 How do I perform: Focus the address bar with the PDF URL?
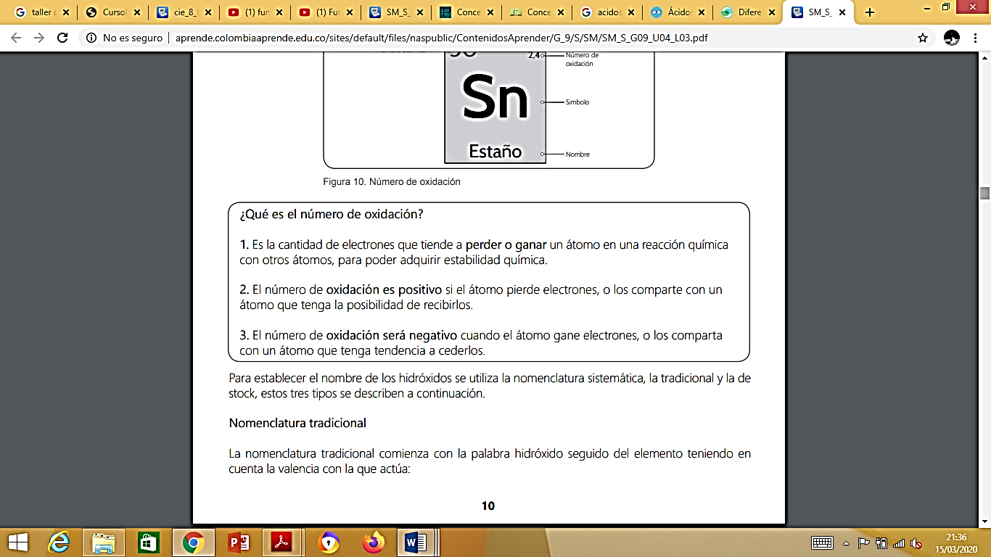441,38
